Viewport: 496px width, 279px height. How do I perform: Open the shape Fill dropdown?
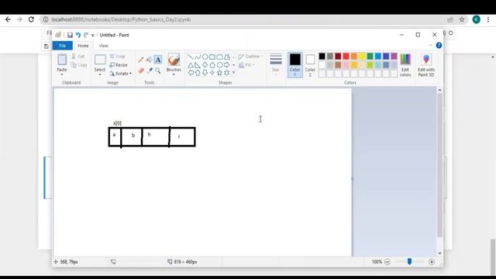coord(246,65)
